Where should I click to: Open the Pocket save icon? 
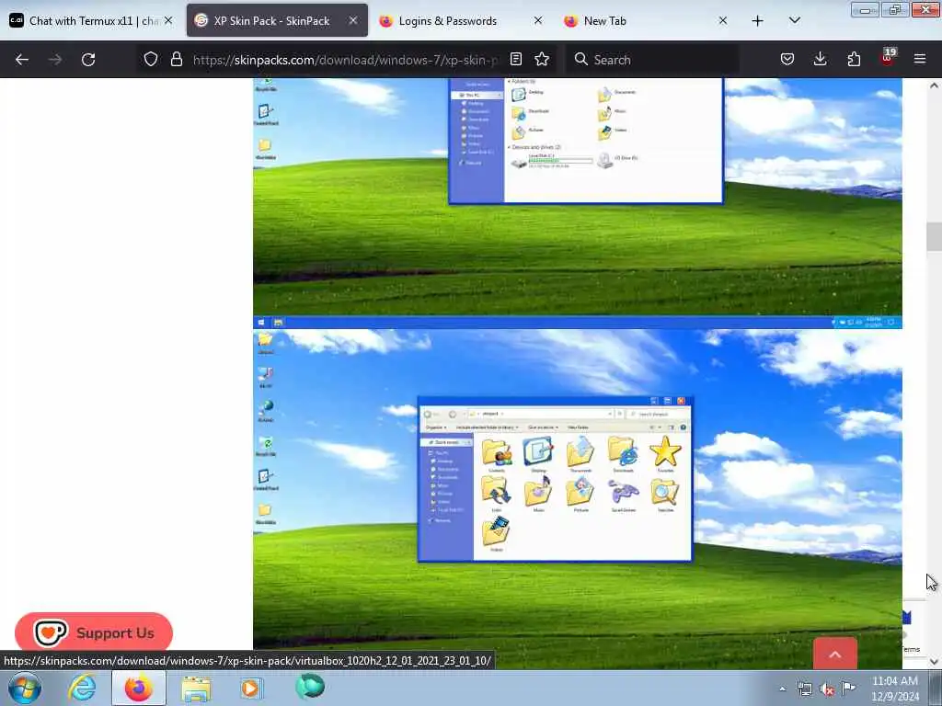(x=787, y=59)
